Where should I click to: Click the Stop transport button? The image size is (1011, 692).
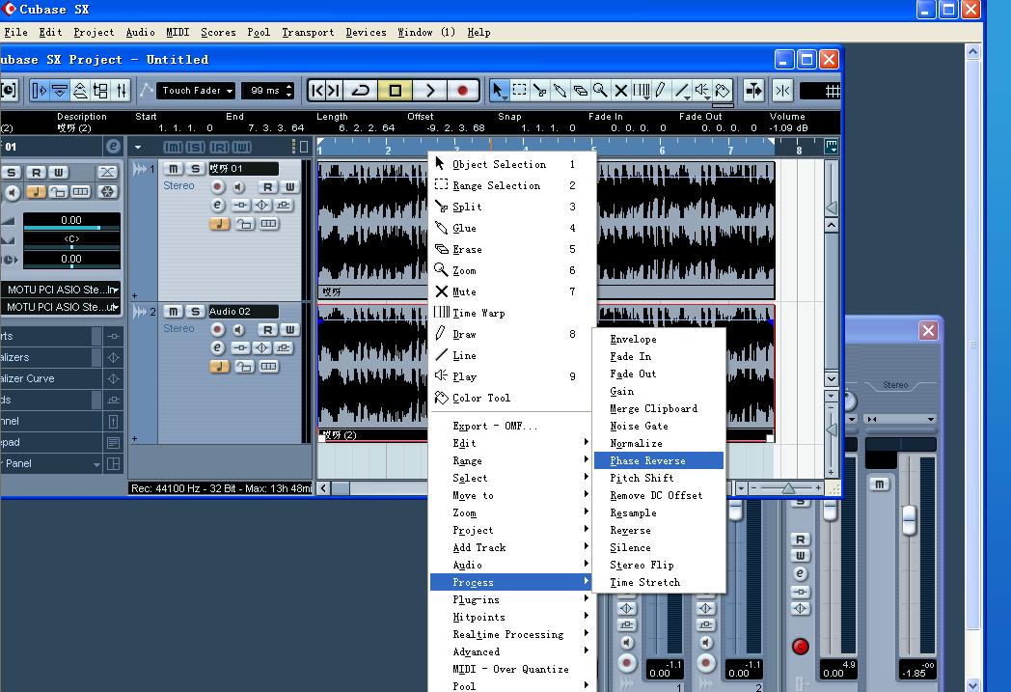(x=396, y=91)
